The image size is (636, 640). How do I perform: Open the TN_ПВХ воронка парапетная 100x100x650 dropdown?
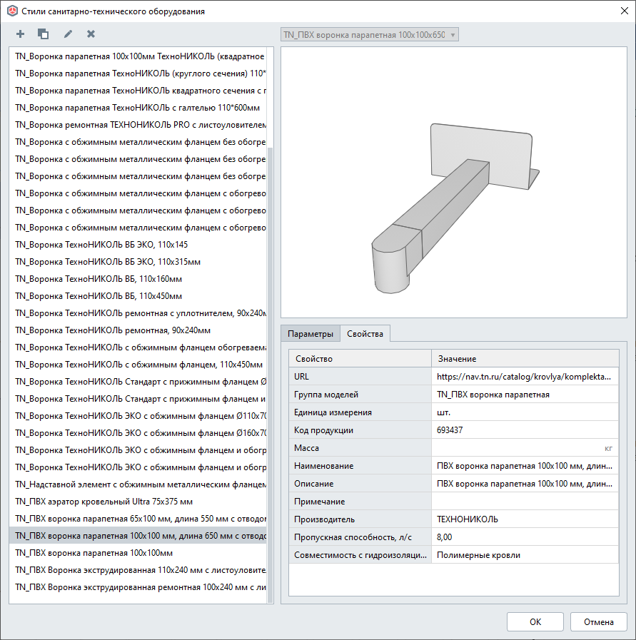coord(370,35)
